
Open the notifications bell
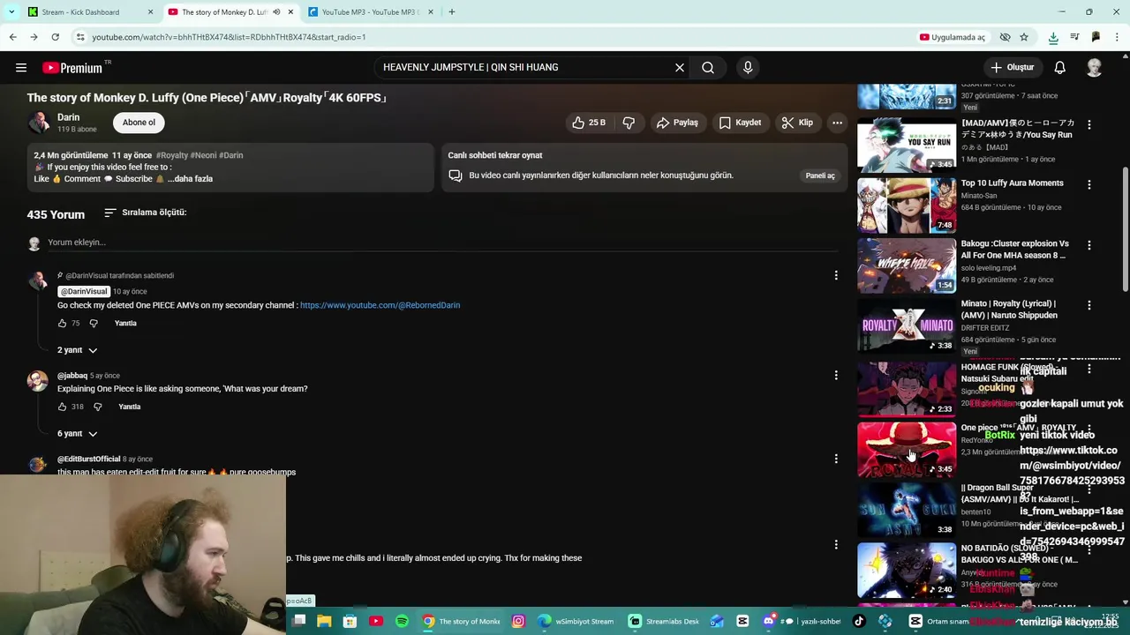tap(1059, 68)
